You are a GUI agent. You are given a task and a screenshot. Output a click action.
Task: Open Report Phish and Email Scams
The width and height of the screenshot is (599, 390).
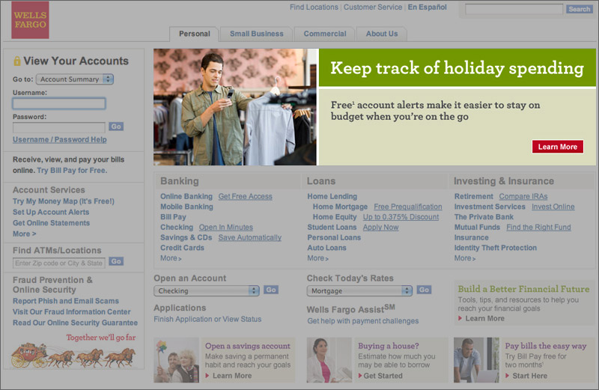(x=66, y=301)
